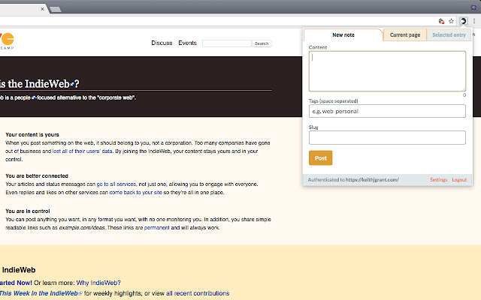Switch to the New note tab
This screenshot has height=300, width=481.
[343, 35]
